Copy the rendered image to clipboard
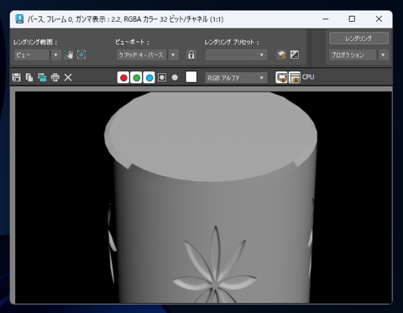This screenshot has width=403, height=313. tap(29, 77)
